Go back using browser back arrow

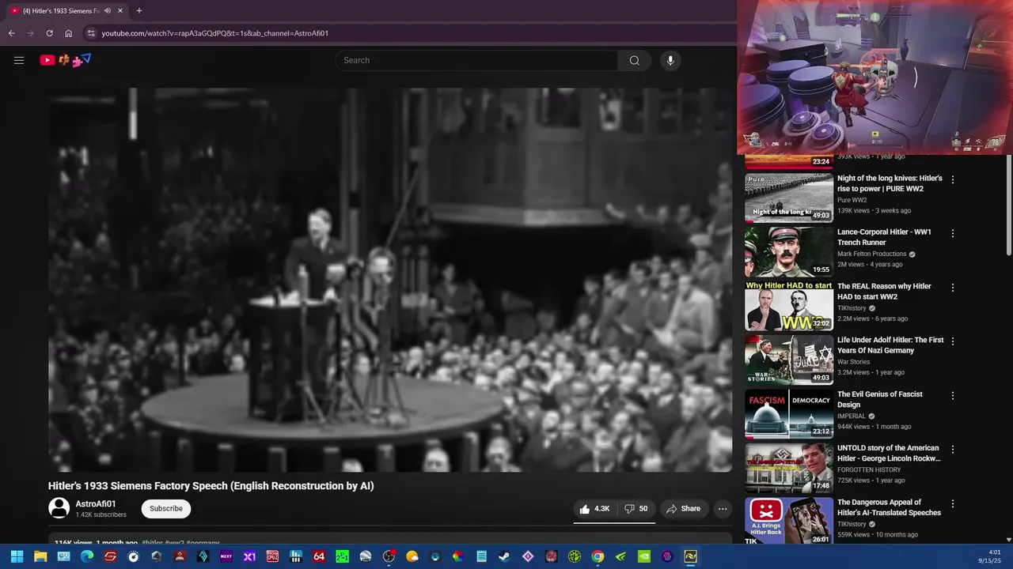tap(12, 33)
